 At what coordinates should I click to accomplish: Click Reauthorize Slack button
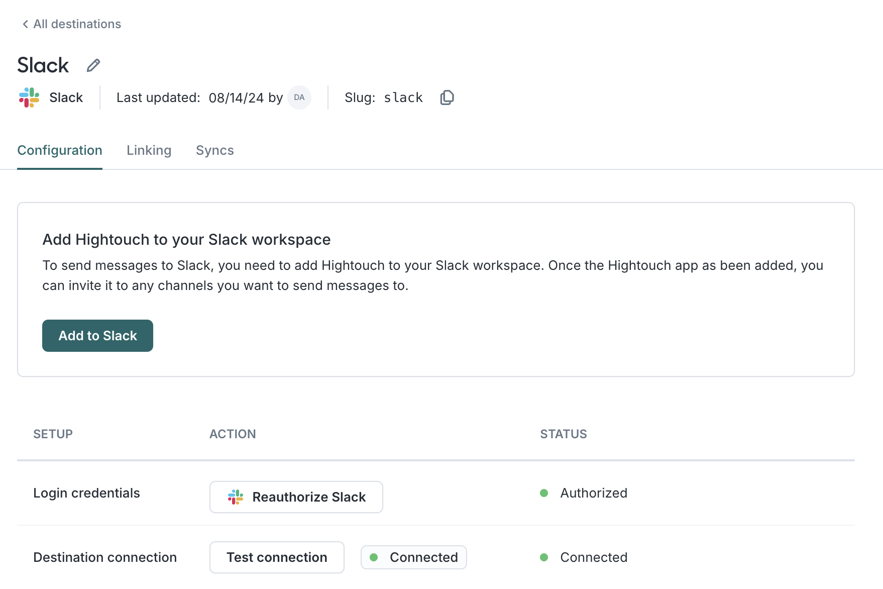(x=296, y=497)
